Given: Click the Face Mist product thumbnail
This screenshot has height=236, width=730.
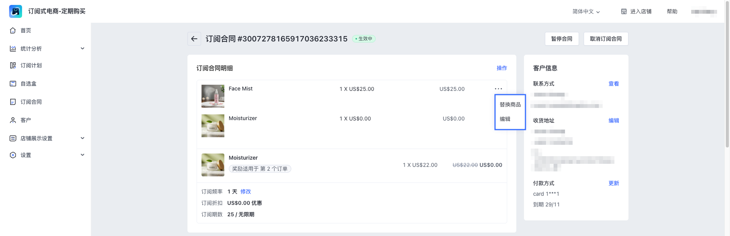Looking at the screenshot, I should coord(213,96).
